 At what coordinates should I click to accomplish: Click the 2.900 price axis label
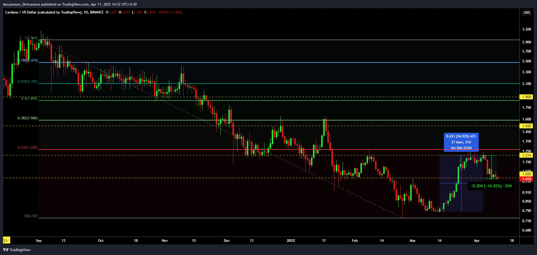pyautogui.click(x=527, y=42)
